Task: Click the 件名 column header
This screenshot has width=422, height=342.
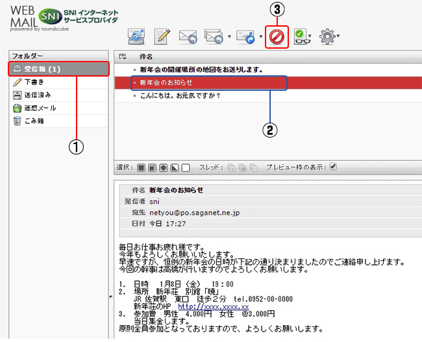Action: pos(146,58)
